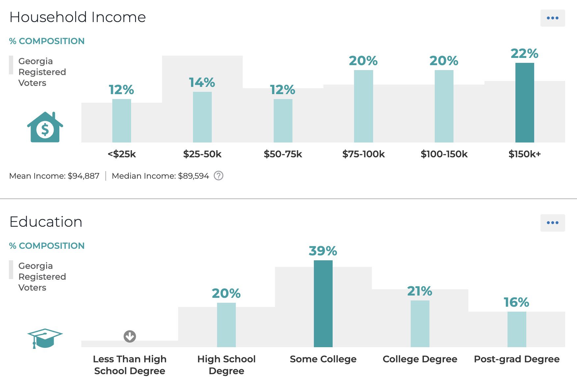Image resolution: width=577 pixels, height=387 pixels.
Task: Click the graduation cap icon
Action: point(45,338)
